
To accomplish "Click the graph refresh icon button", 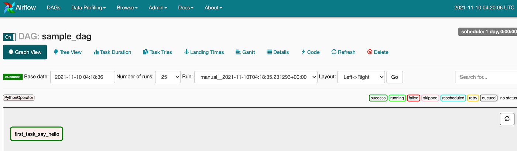I will click(x=507, y=119).
